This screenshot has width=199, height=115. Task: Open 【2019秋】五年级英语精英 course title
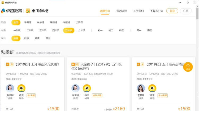coord(165,64)
